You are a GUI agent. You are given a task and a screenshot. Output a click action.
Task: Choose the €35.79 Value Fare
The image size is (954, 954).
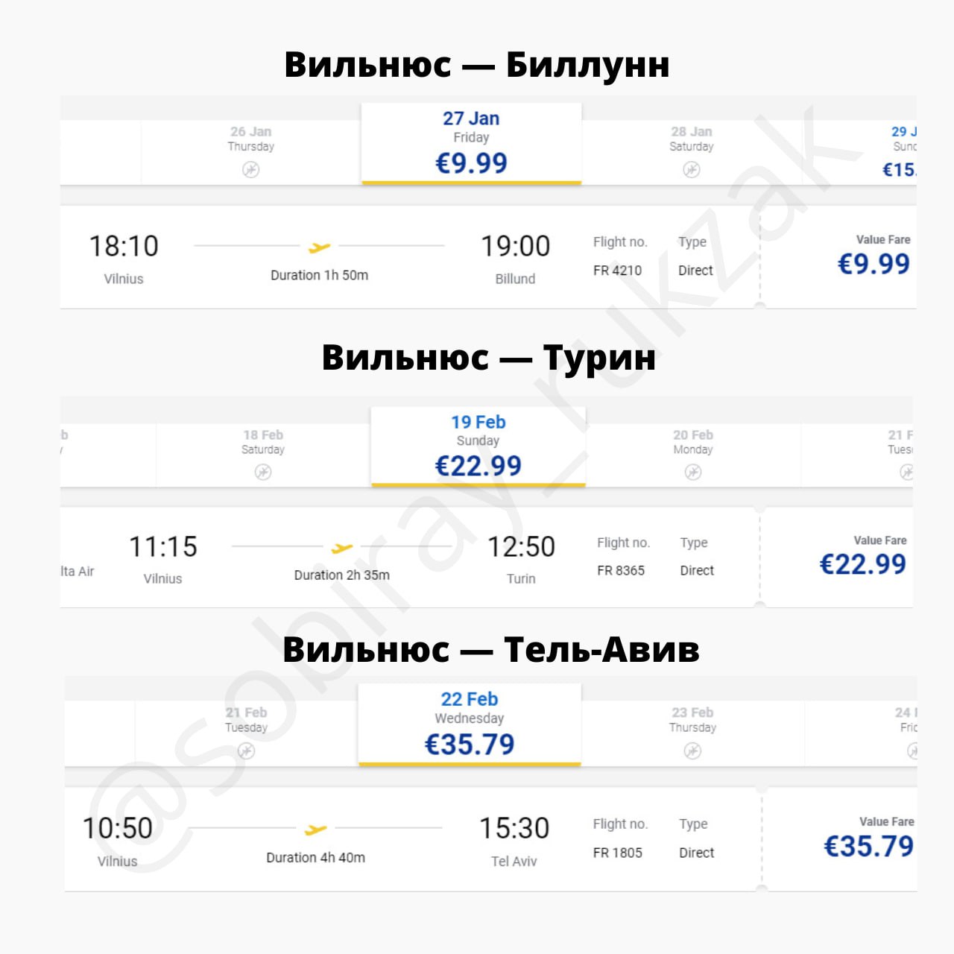pyautogui.click(x=868, y=846)
